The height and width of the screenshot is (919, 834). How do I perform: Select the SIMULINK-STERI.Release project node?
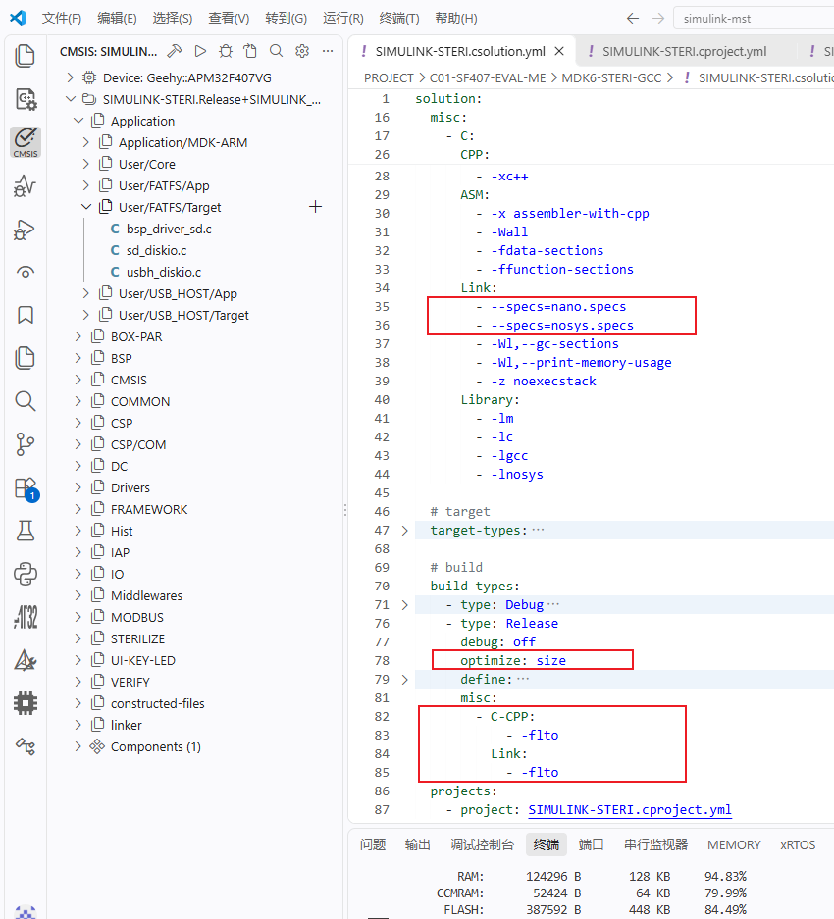pos(211,99)
